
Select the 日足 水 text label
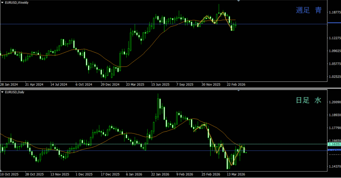(x=309, y=100)
